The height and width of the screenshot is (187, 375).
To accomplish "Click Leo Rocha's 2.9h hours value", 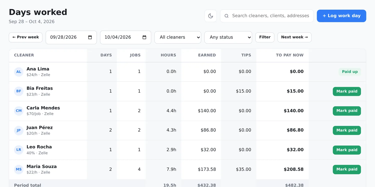I will pos(171,150).
